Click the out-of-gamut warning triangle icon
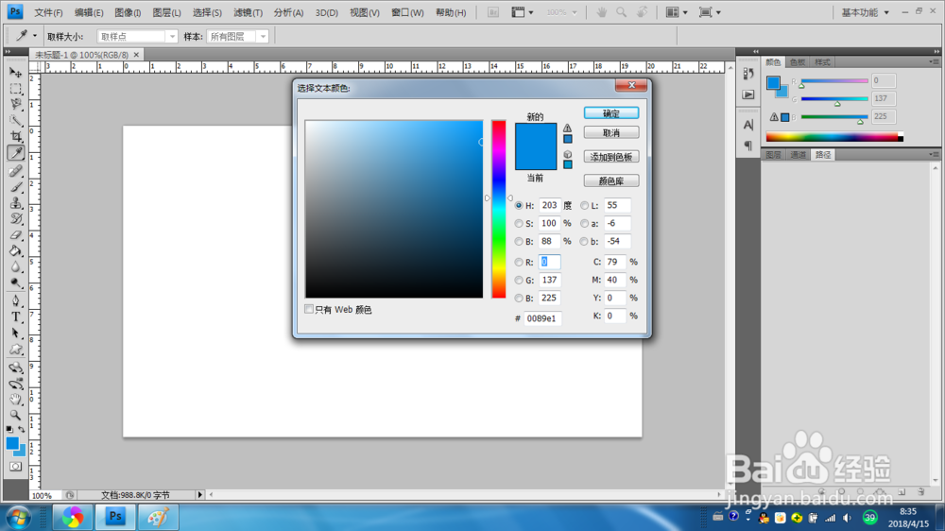This screenshot has width=945, height=531. tap(567, 128)
